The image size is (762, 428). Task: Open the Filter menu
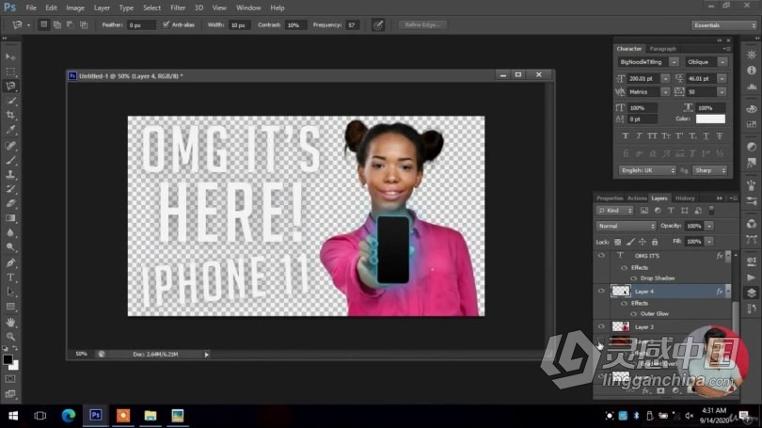[x=178, y=8]
